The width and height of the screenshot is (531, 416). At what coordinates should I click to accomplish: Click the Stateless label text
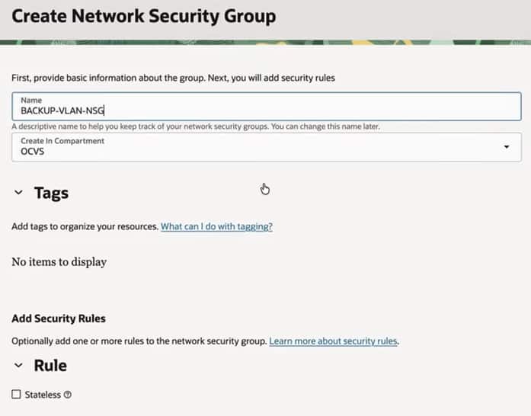click(x=43, y=395)
